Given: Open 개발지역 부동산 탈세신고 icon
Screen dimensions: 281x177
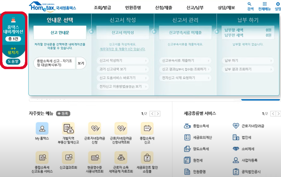Looking at the screenshot, I should [68, 128].
